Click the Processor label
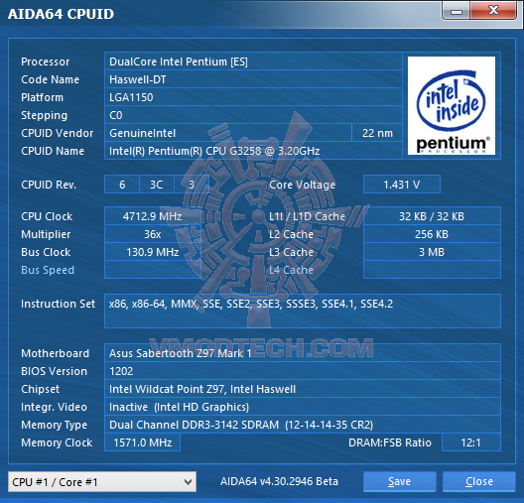This screenshot has width=524, height=503. tap(45, 62)
